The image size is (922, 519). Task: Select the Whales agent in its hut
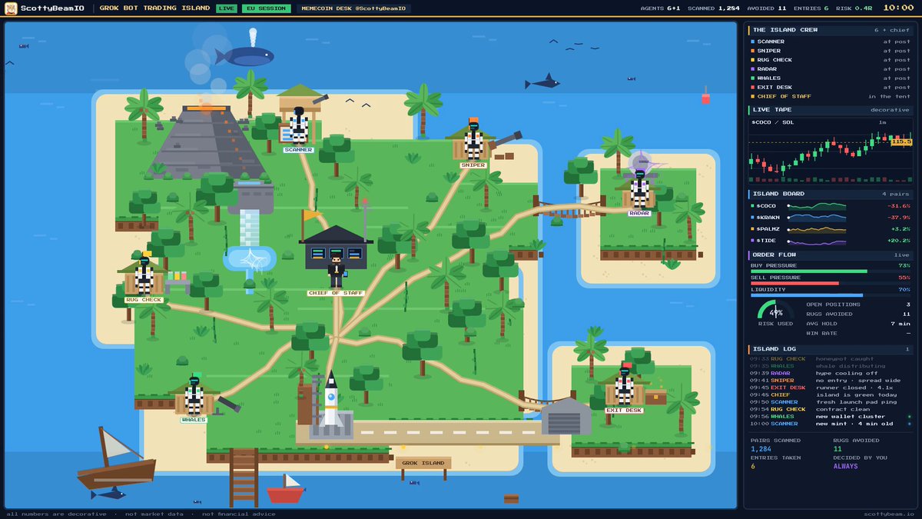click(x=194, y=395)
